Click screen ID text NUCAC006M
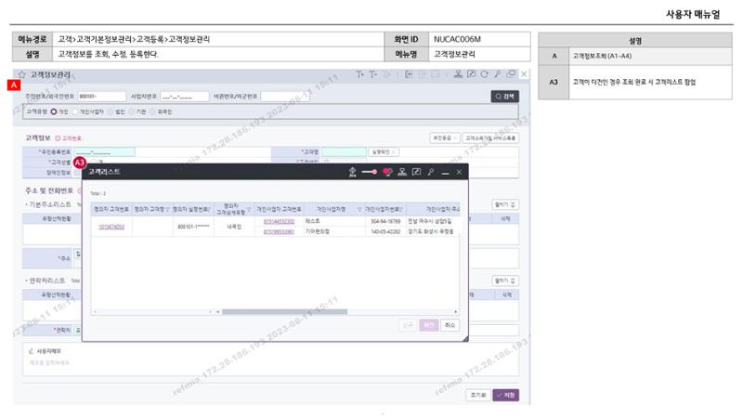The height and width of the screenshot is (418, 743). click(457, 39)
